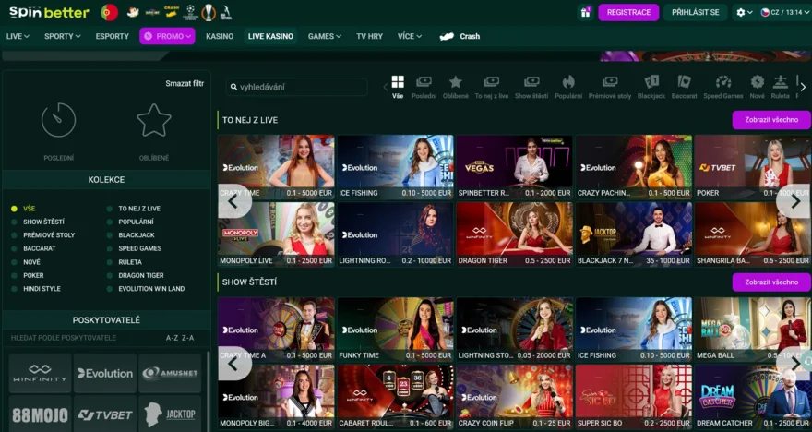812x432 pixels.
Task: Open the ESPORTY menu item
Action: (113, 36)
